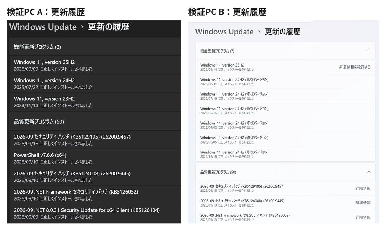The width and height of the screenshot is (386, 237).
Task: Click the breadcrumb chevron on PC B
Action: coord(259,32)
